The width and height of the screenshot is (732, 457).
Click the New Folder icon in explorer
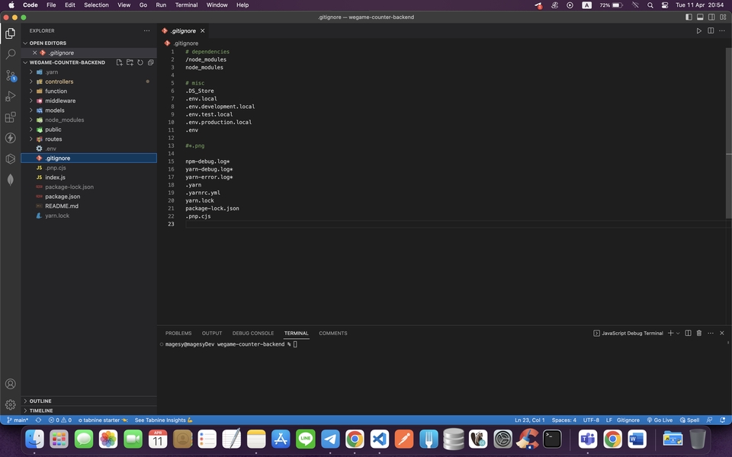click(130, 62)
